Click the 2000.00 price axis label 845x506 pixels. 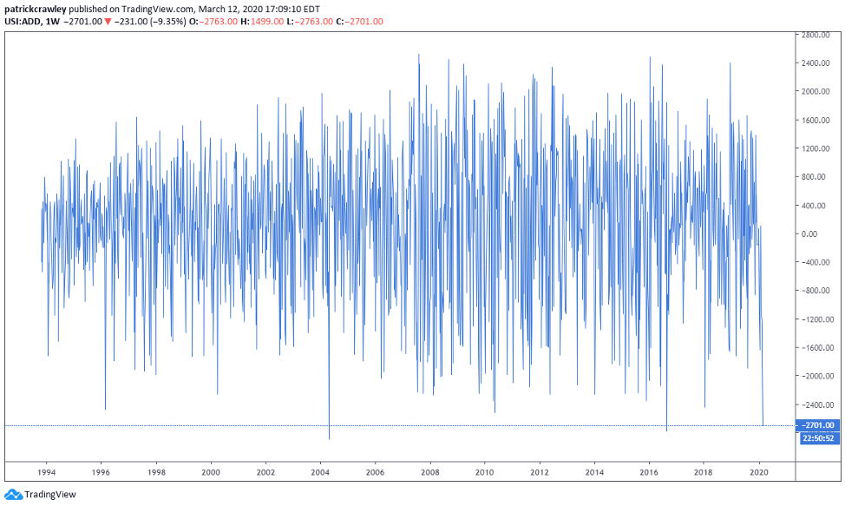pos(816,92)
